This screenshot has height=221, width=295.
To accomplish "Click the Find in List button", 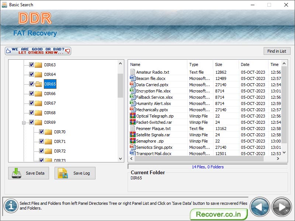I will pos(277,51).
